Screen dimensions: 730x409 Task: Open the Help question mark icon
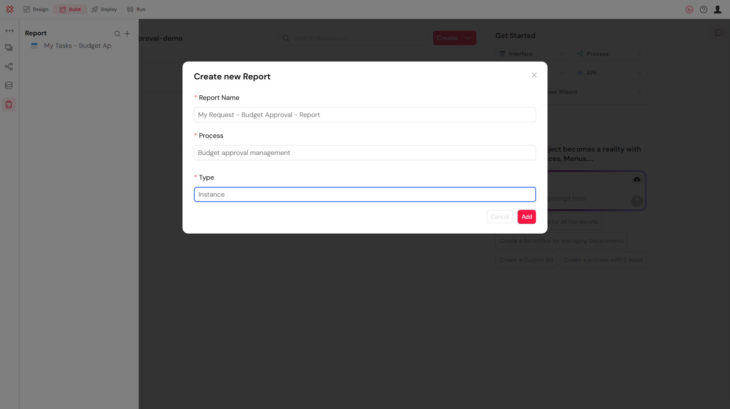703,9
